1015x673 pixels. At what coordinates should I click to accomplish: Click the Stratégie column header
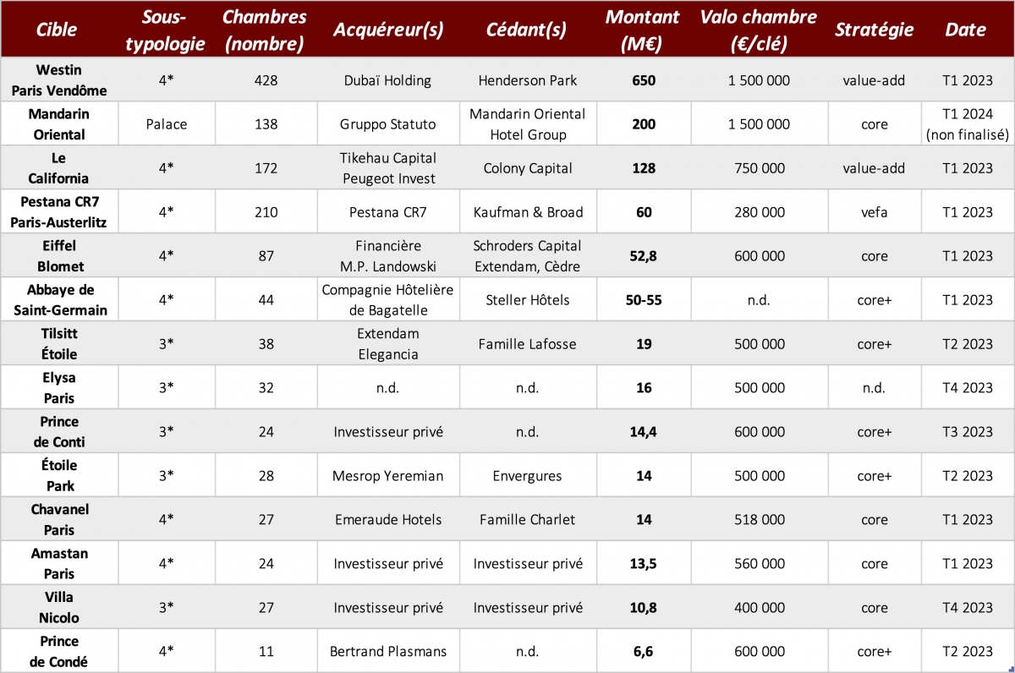pyautogui.click(x=875, y=30)
